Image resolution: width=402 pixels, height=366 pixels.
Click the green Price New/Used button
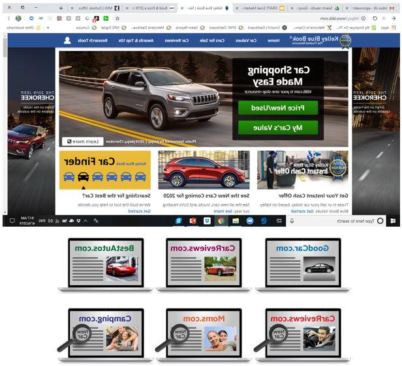tap(278, 107)
